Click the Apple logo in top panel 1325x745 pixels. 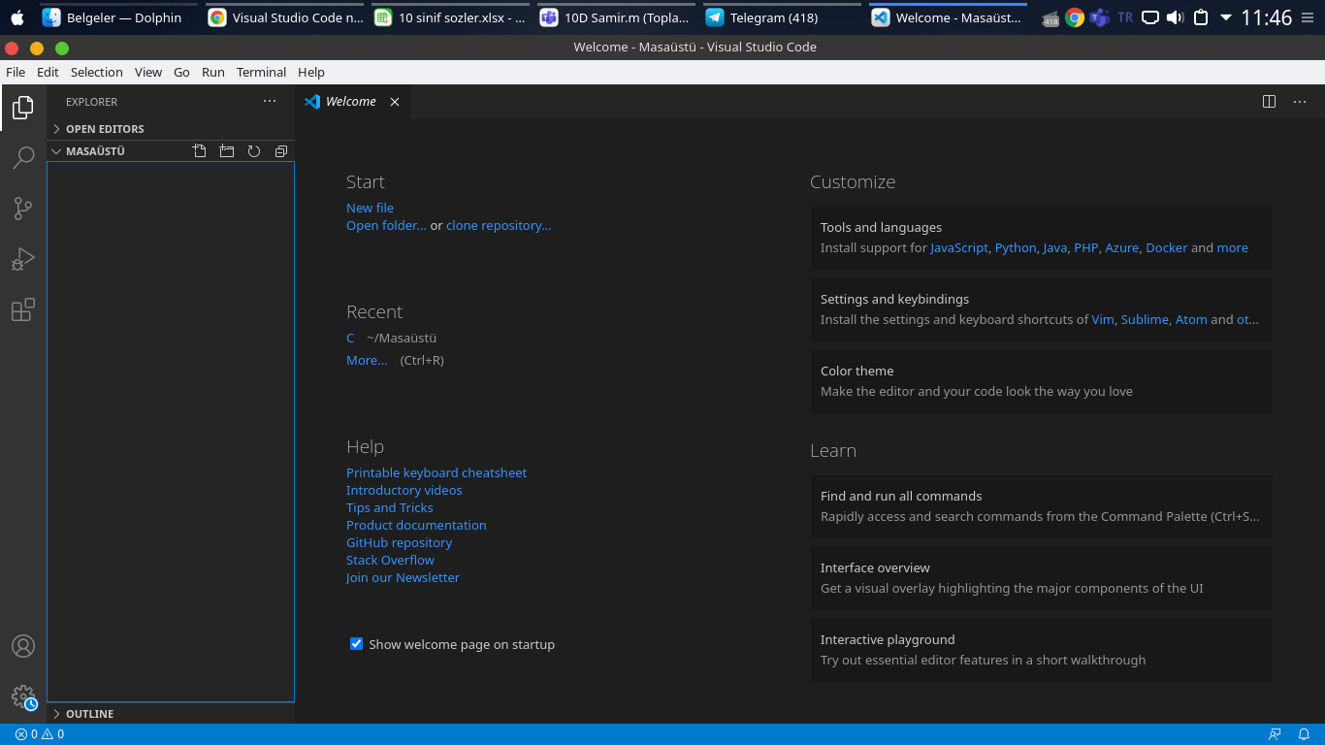[x=16, y=17]
